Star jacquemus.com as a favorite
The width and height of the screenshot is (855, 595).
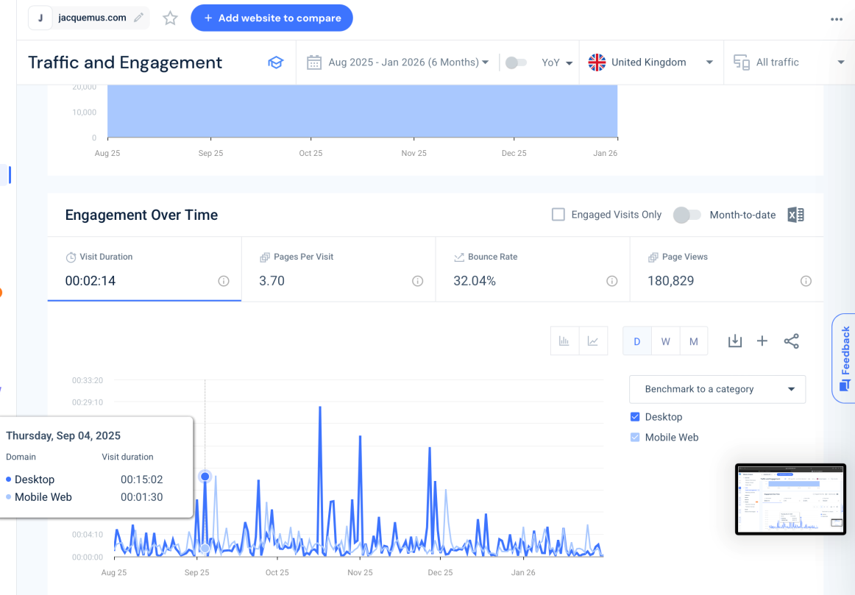pos(170,18)
